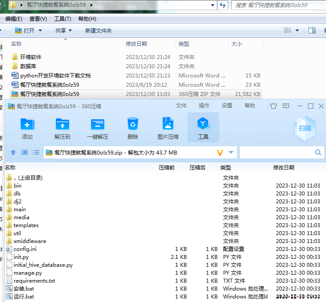Click the search magnifier icon in 360压缩

tap(318, 152)
